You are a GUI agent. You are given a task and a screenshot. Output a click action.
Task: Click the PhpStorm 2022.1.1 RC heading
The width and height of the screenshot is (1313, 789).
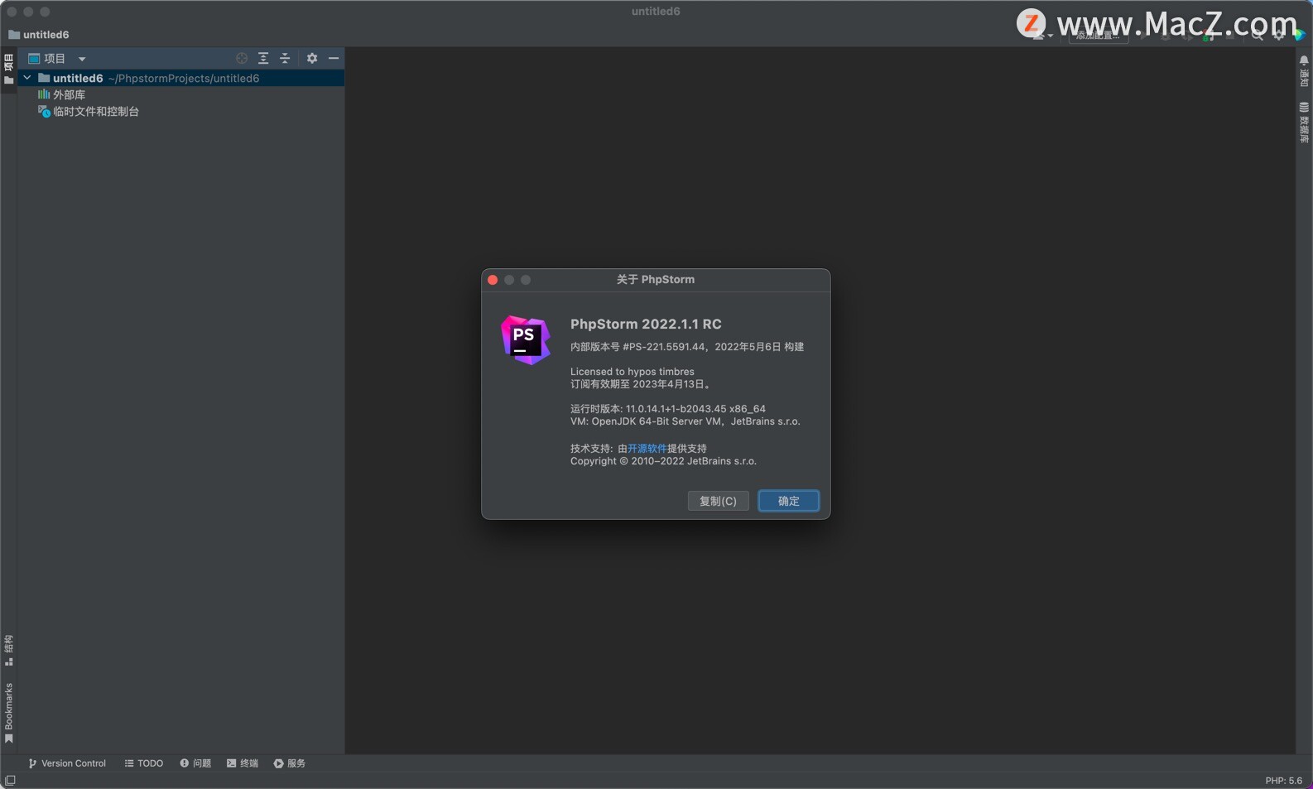646,324
